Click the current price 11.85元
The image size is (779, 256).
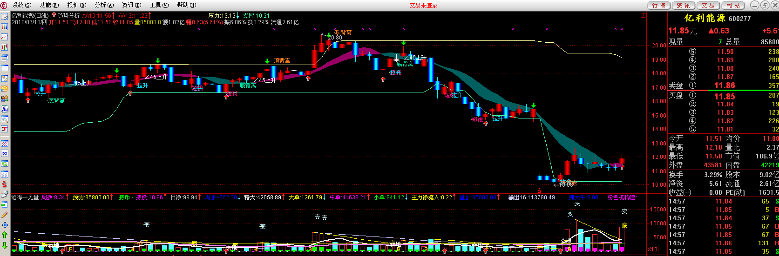683,31
